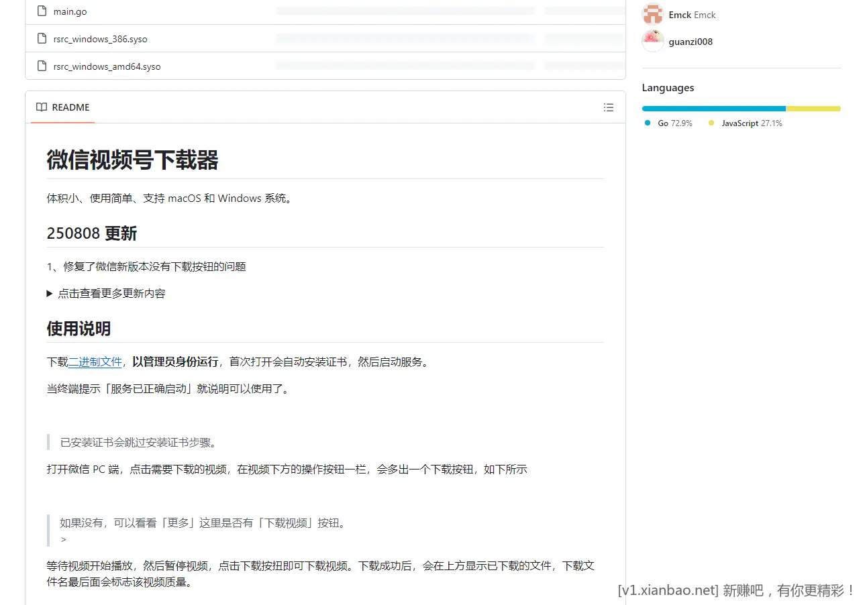Open the main.go file
Image resolution: width=865 pixels, height=605 pixels.
click(70, 11)
